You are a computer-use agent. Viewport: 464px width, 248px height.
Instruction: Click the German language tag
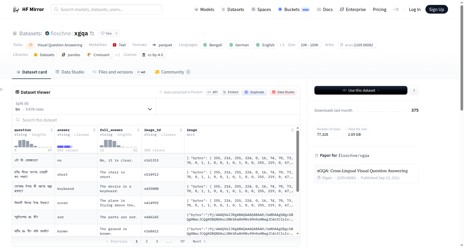[239, 45]
